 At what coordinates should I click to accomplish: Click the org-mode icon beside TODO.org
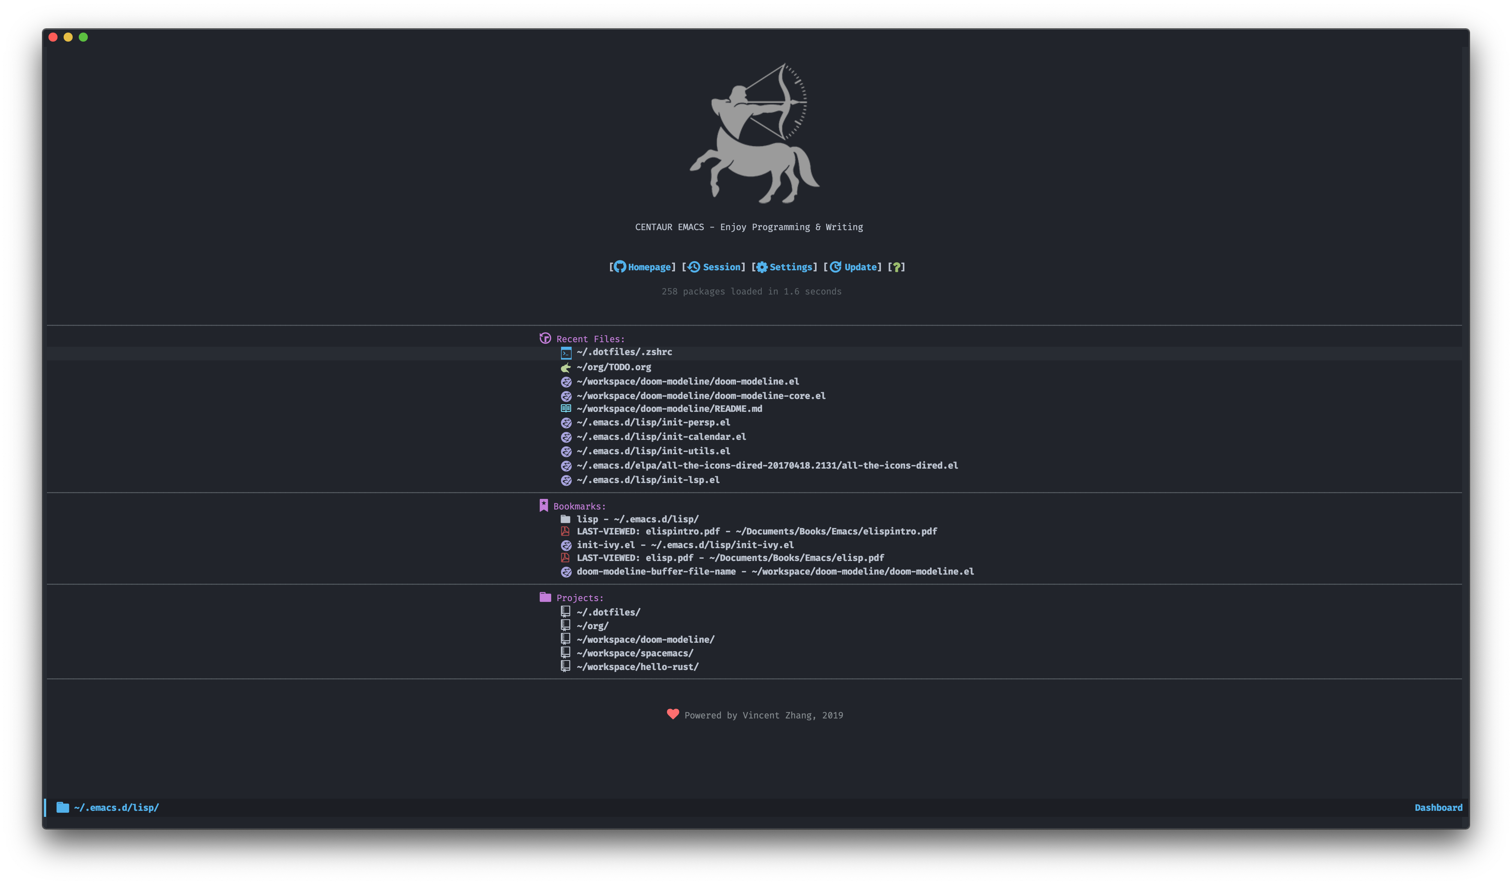tap(566, 366)
